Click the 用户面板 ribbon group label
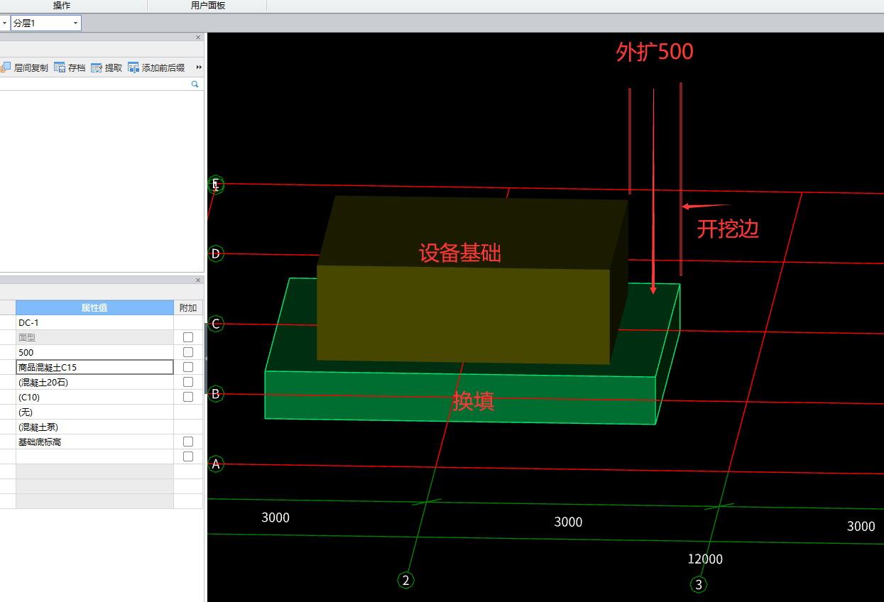This screenshot has width=884, height=602. (x=208, y=5)
